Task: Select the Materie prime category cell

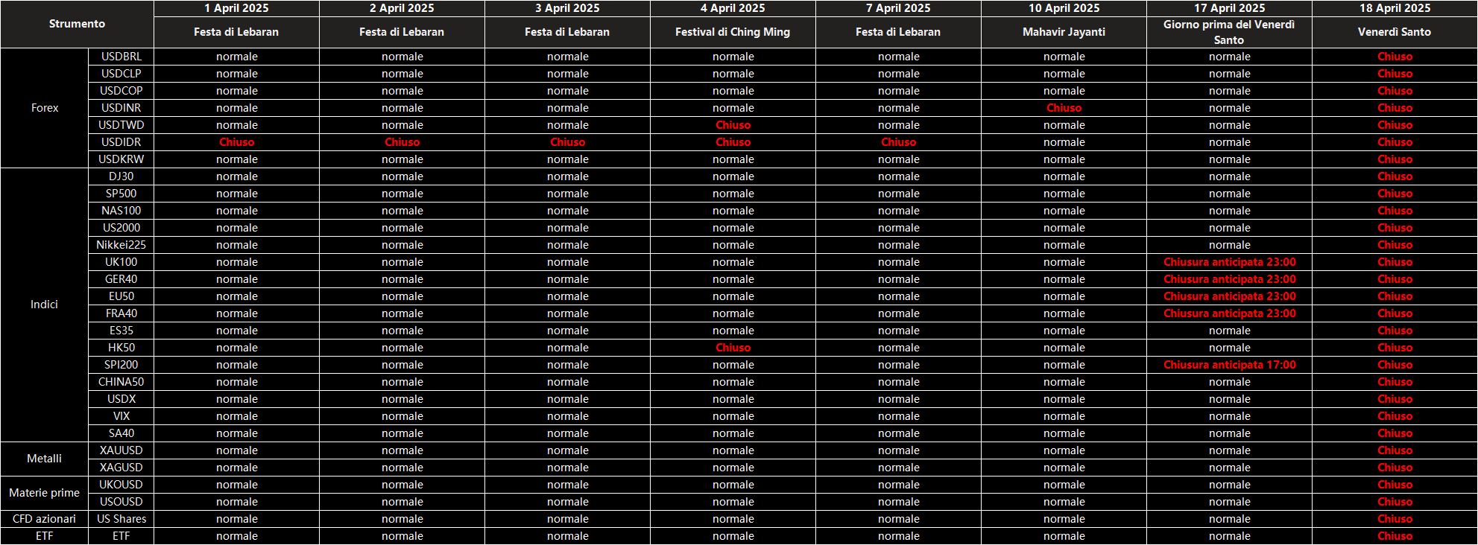Action: (x=45, y=493)
